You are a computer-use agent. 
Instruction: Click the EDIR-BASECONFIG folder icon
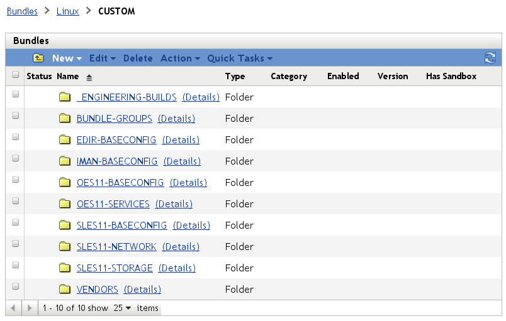coord(64,140)
